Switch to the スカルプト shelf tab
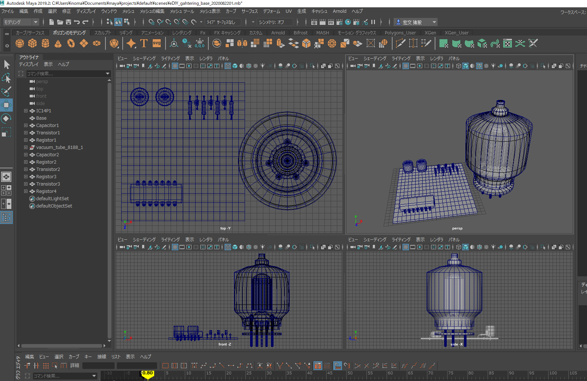 tap(103, 33)
